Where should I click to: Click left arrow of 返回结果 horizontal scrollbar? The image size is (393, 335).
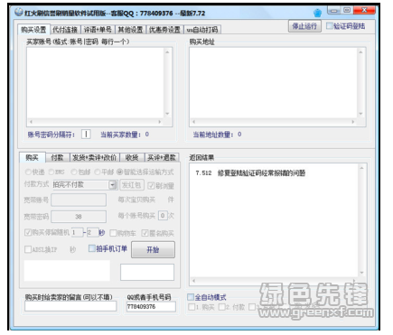(x=193, y=281)
